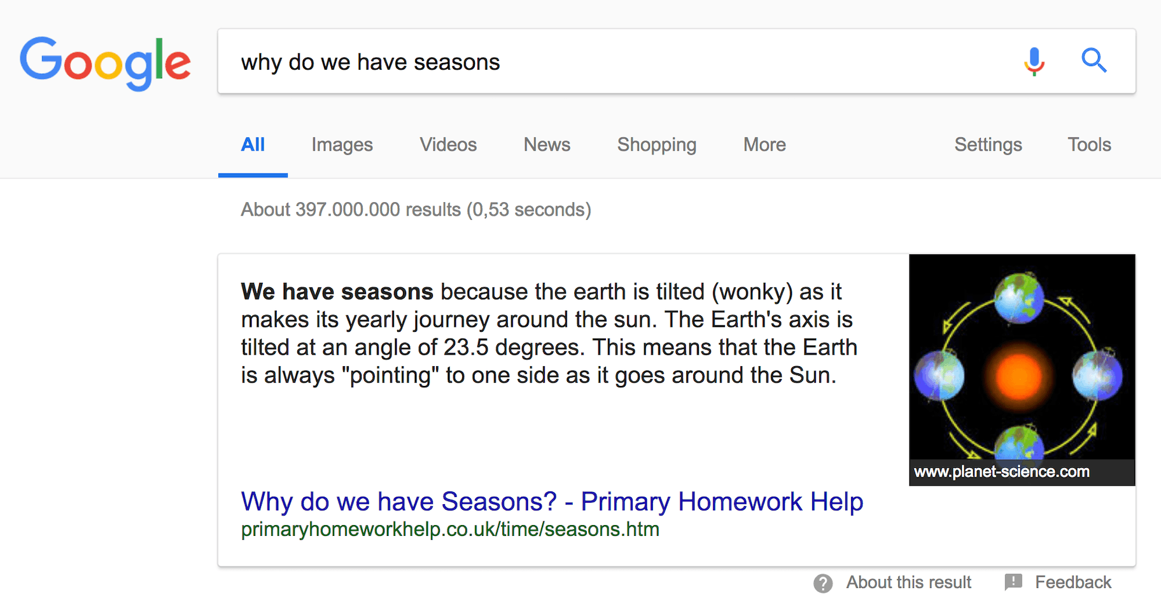This screenshot has width=1161, height=616.
Task: Open the Settings dropdown
Action: coord(988,145)
